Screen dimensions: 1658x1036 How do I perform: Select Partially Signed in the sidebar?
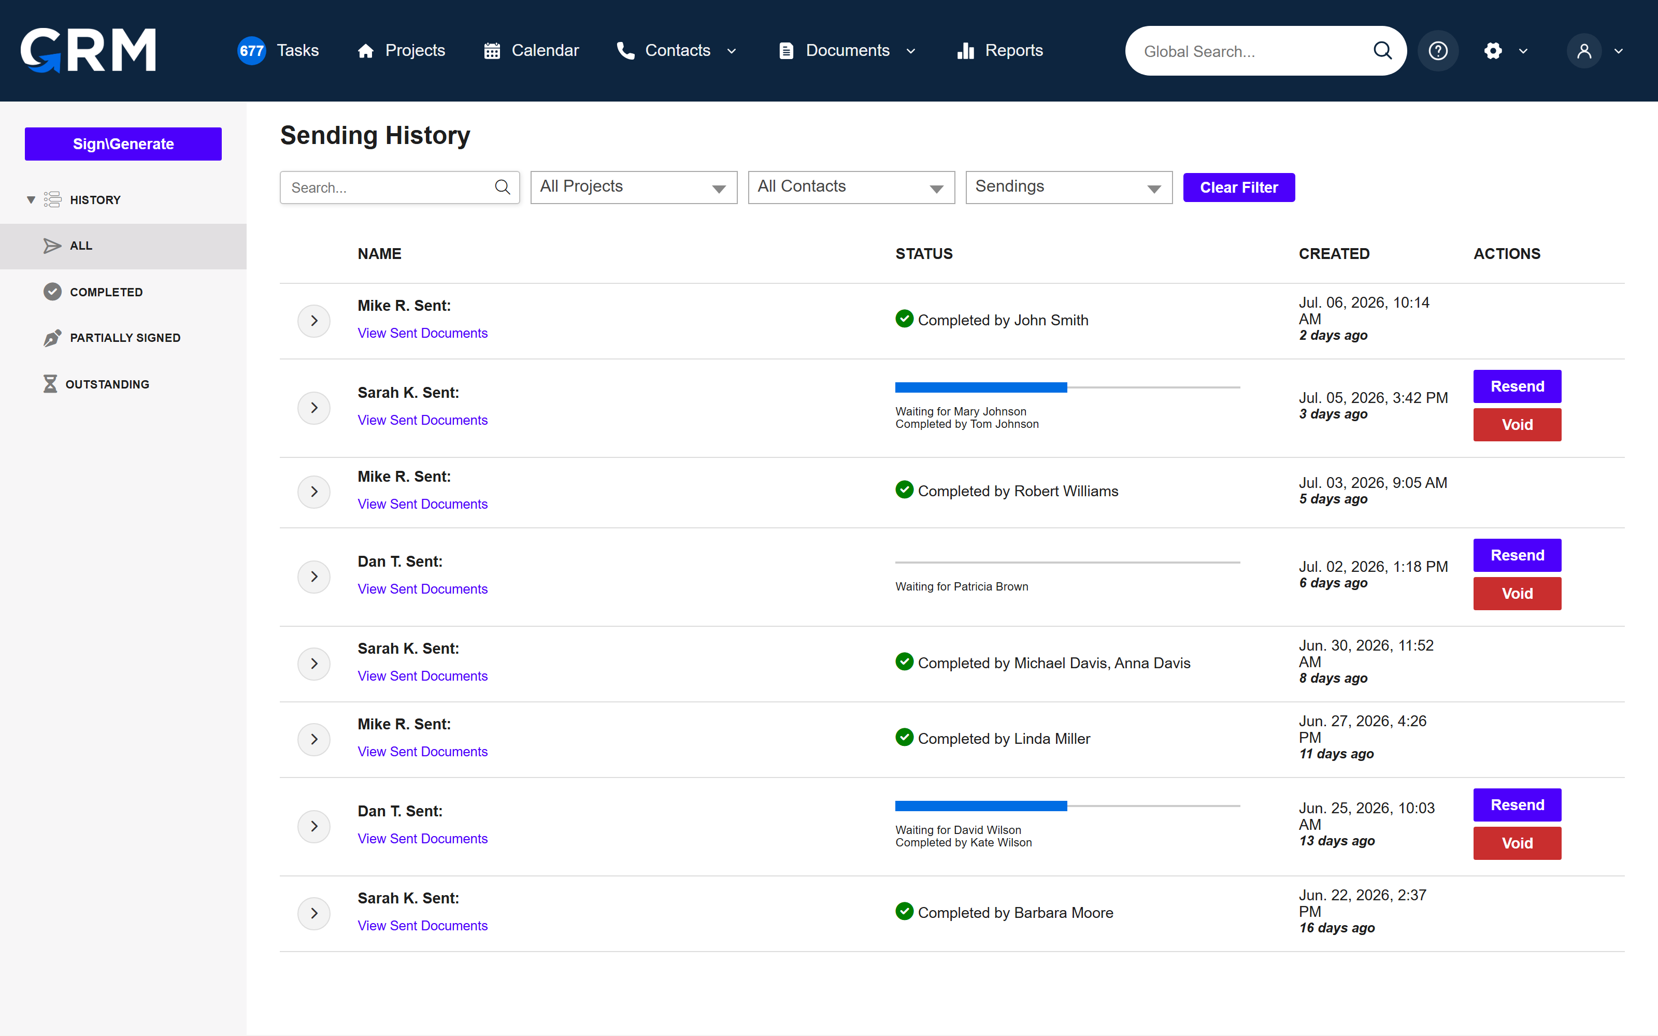(x=125, y=338)
